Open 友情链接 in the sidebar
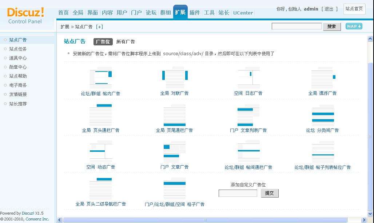Viewport: 374px width, 223px height. [18, 94]
